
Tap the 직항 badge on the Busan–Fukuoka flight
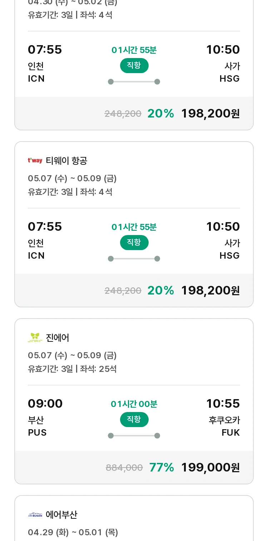pyautogui.click(x=134, y=419)
